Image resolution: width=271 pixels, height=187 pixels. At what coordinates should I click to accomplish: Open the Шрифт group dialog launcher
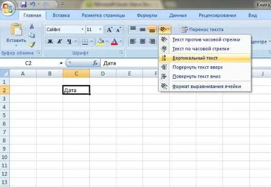(121, 52)
